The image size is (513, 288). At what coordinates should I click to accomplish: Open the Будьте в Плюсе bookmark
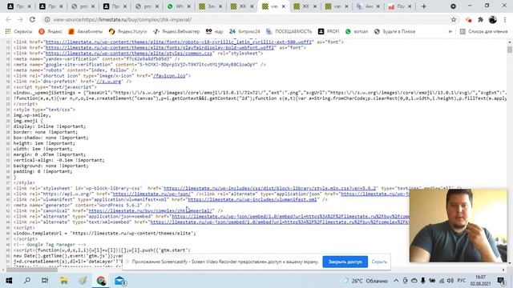[x=395, y=32]
